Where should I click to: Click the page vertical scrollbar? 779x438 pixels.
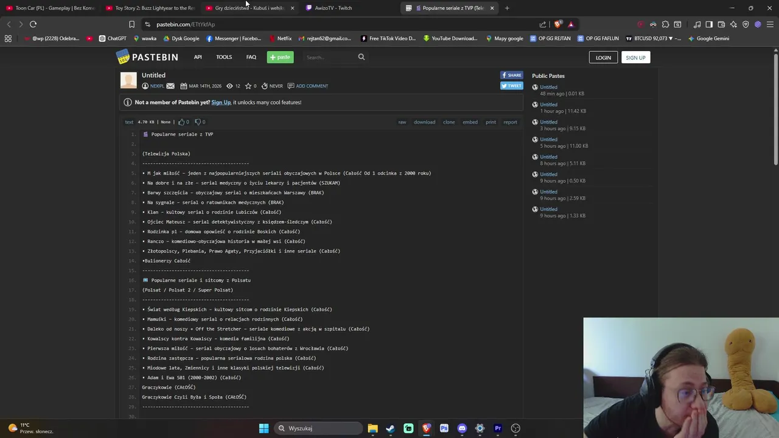[x=775, y=109]
